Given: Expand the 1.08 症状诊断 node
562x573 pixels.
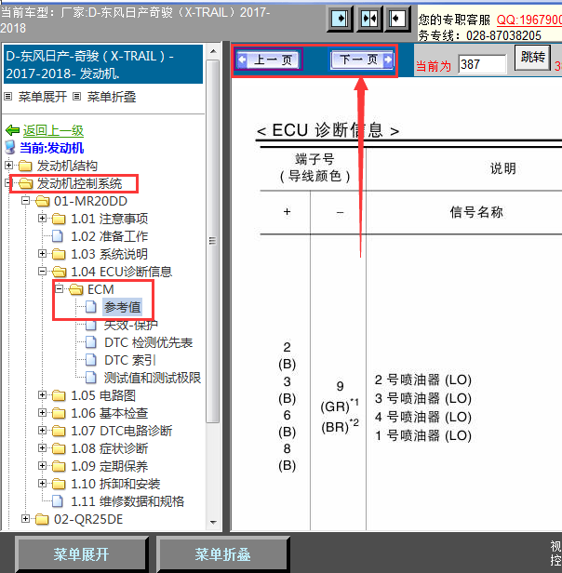Looking at the screenshot, I should 43,447.
